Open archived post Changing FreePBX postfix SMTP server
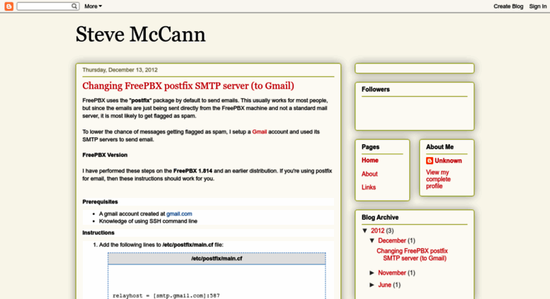 click(412, 254)
